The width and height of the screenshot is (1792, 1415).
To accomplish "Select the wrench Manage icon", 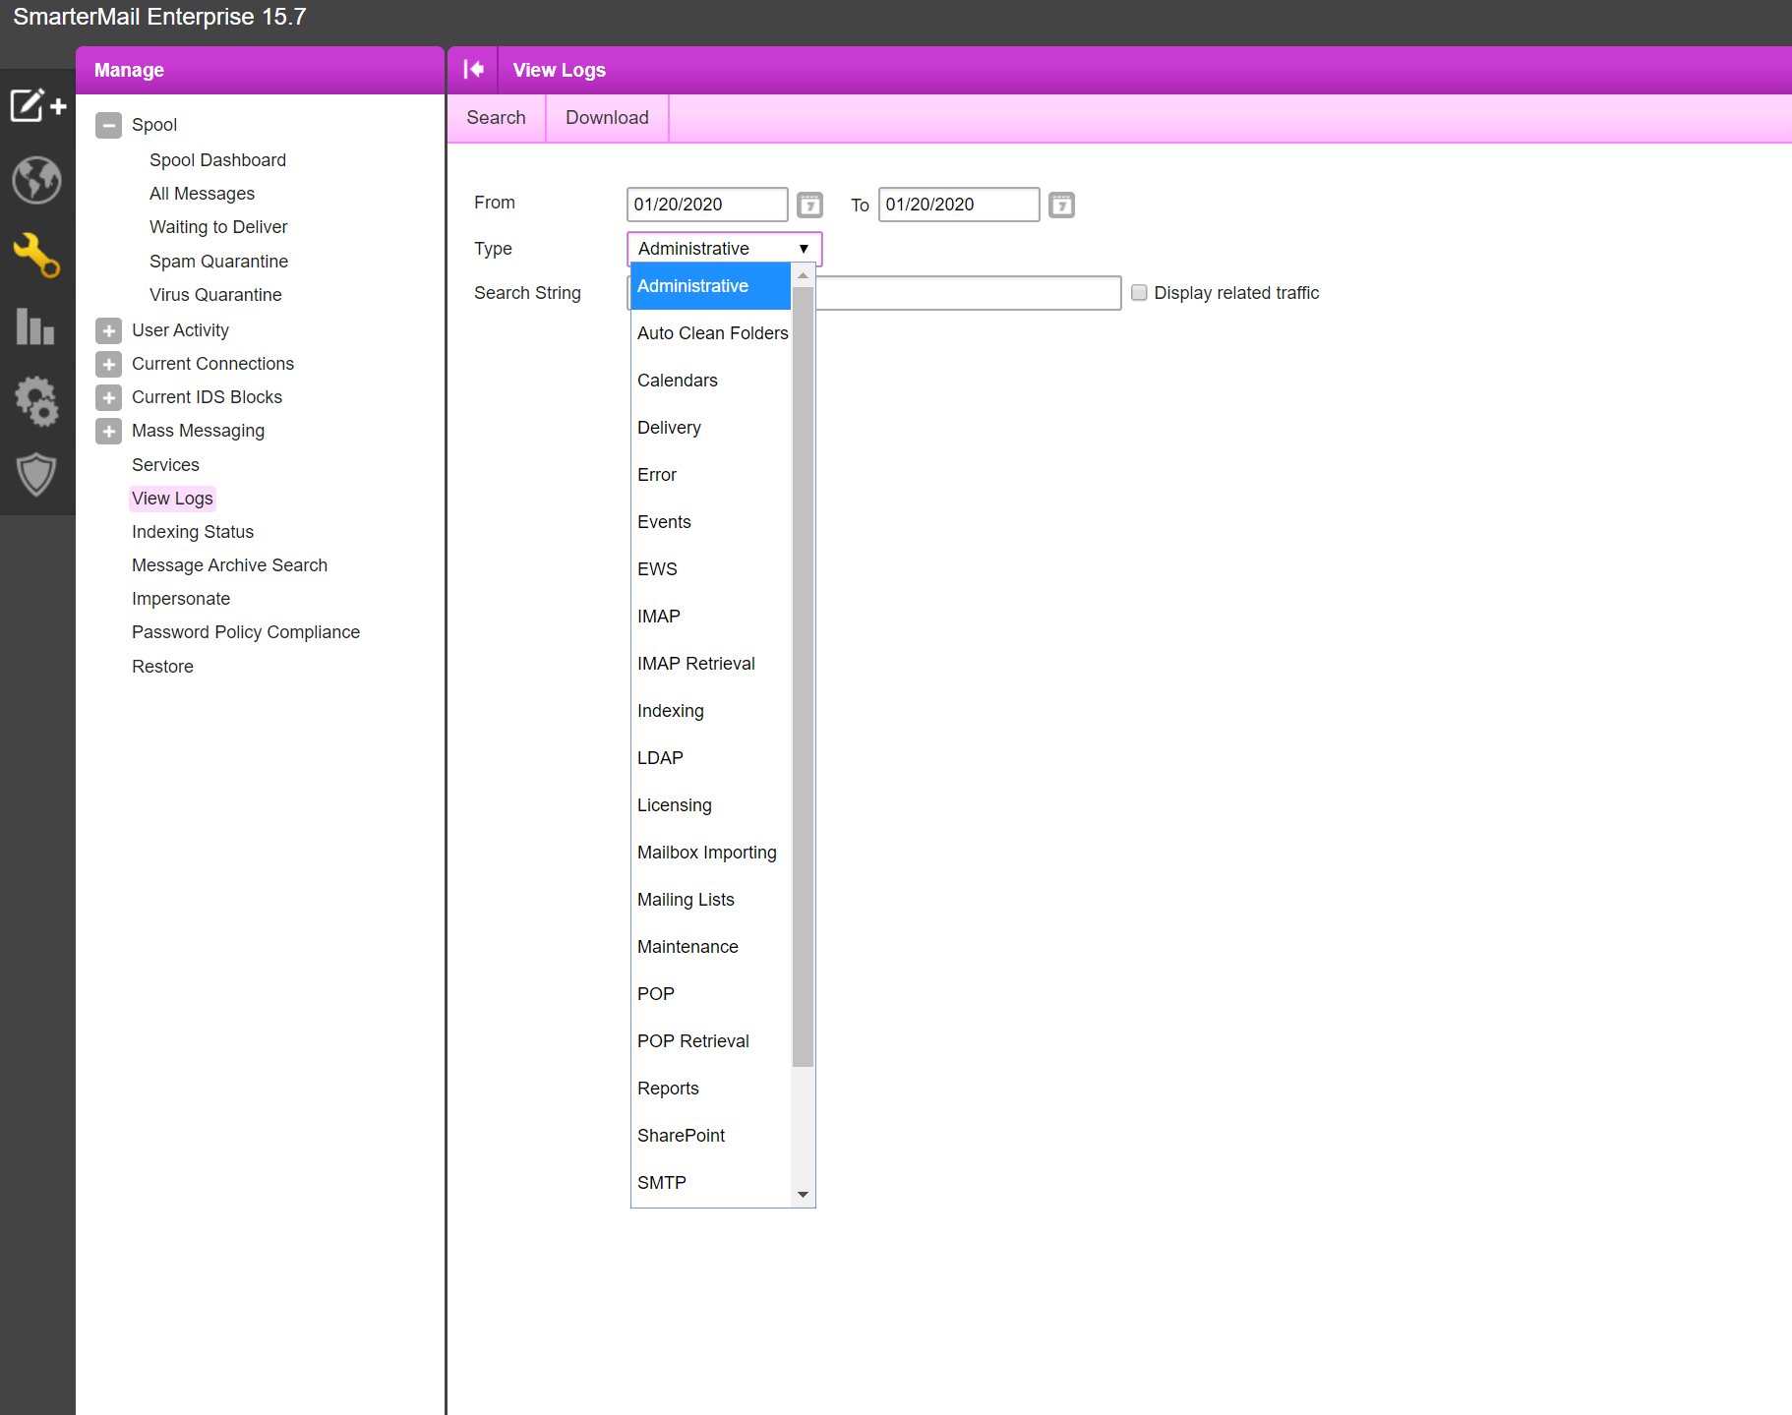I will tap(37, 255).
